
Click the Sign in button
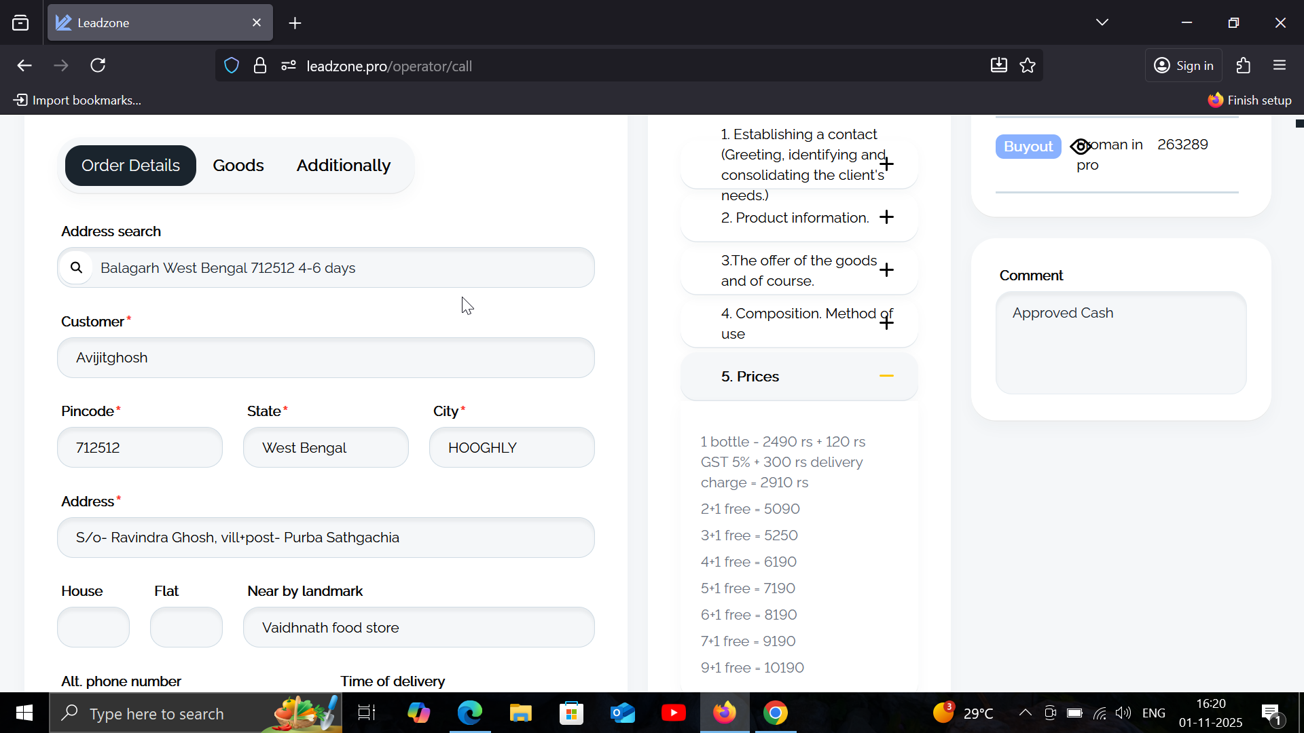pos(1184,66)
